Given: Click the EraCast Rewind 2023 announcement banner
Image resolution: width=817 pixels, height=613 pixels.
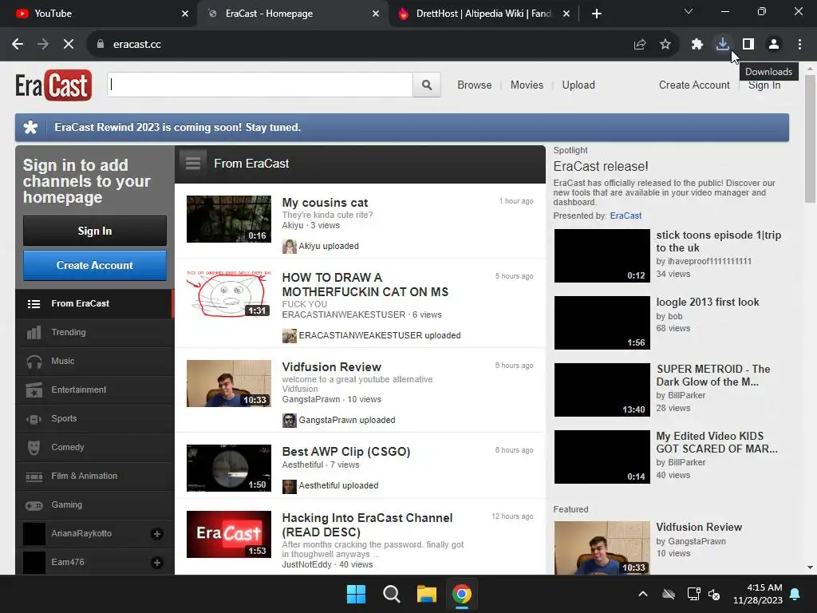Looking at the screenshot, I should click(402, 128).
